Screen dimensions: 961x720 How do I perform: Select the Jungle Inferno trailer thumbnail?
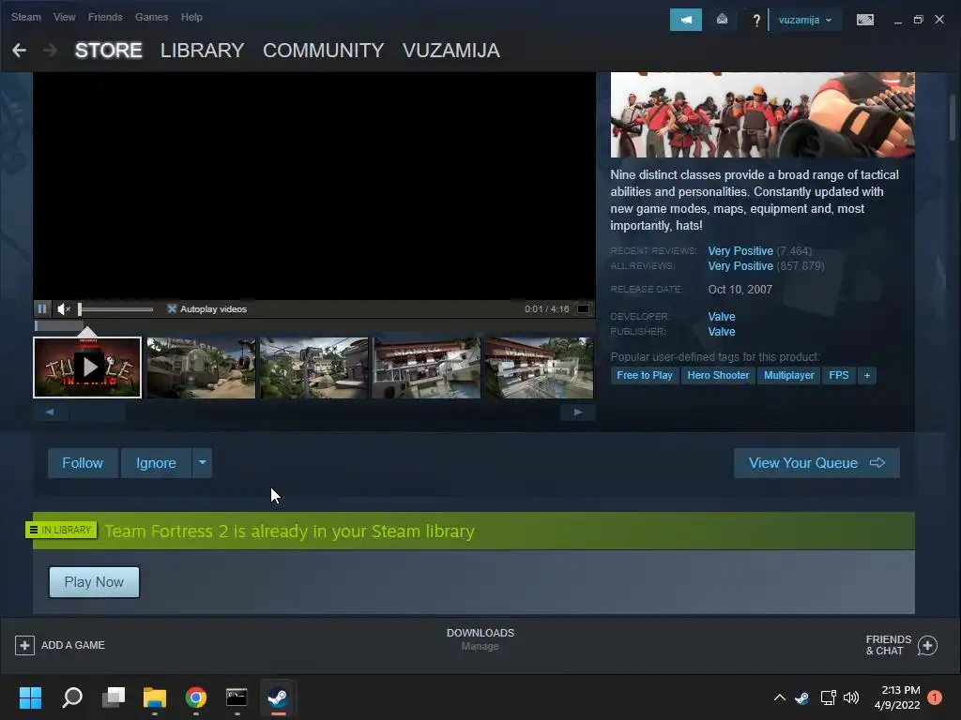tap(87, 367)
